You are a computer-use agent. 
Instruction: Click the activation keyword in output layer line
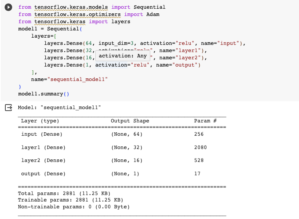pos(111,65)
